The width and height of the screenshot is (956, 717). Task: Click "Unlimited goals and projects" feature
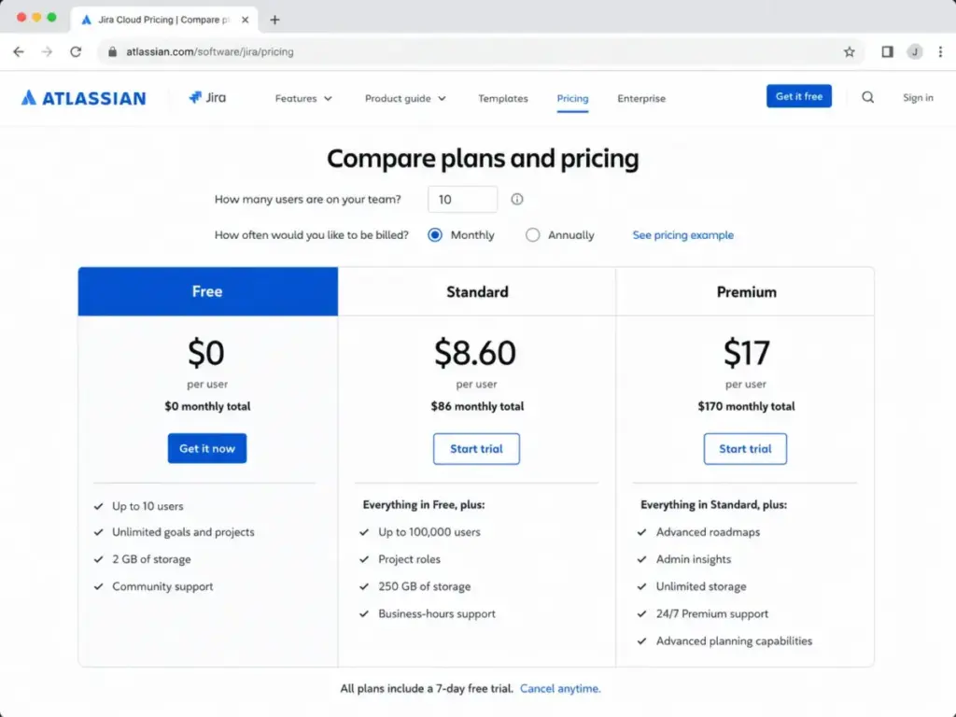click(x=183, y=532)
